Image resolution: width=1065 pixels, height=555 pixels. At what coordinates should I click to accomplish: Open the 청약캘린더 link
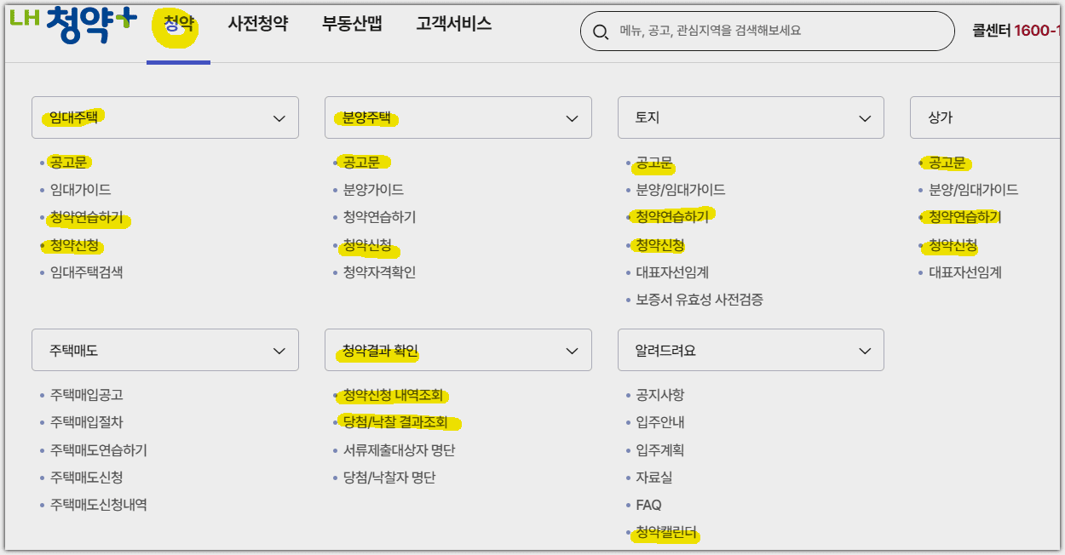pyautogui.click(x=664, y=535)
